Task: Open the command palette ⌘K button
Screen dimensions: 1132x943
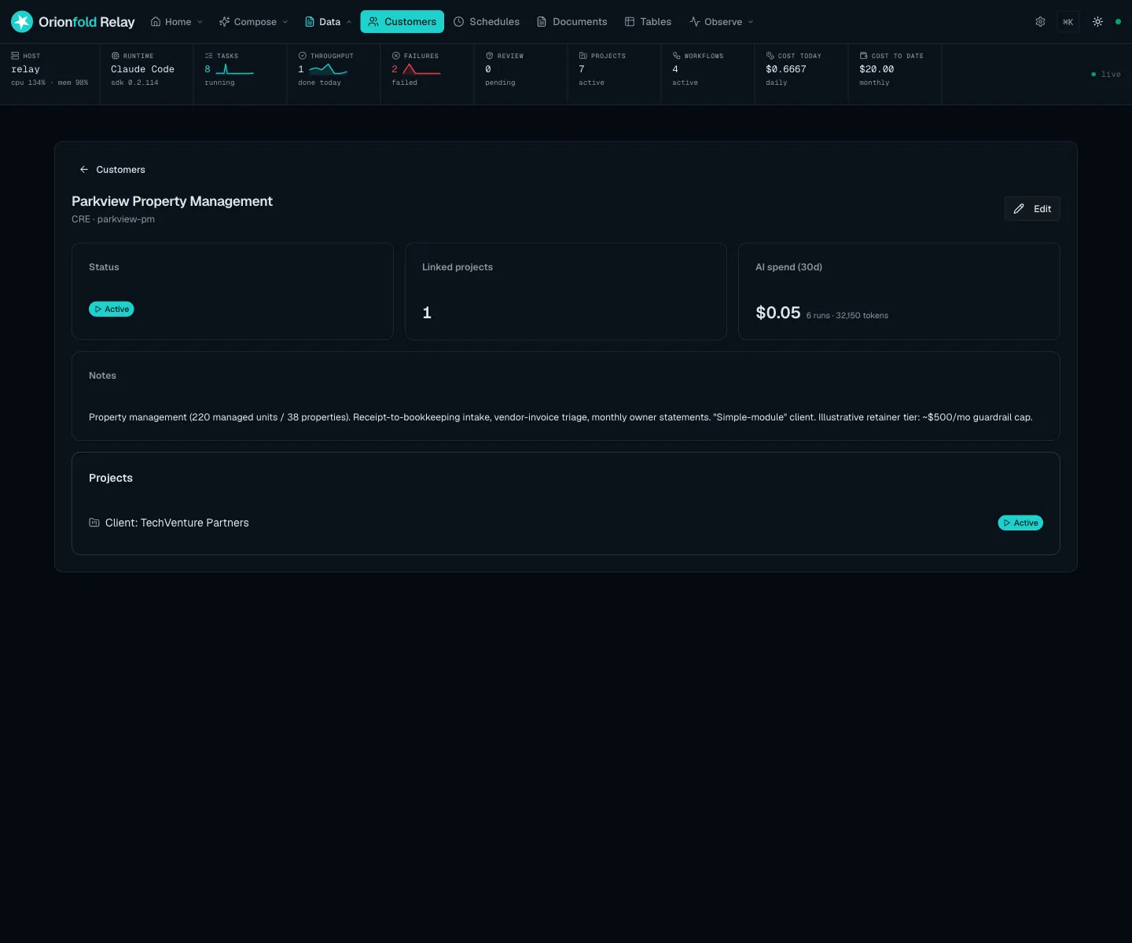Action: (x=1068, y=22)
